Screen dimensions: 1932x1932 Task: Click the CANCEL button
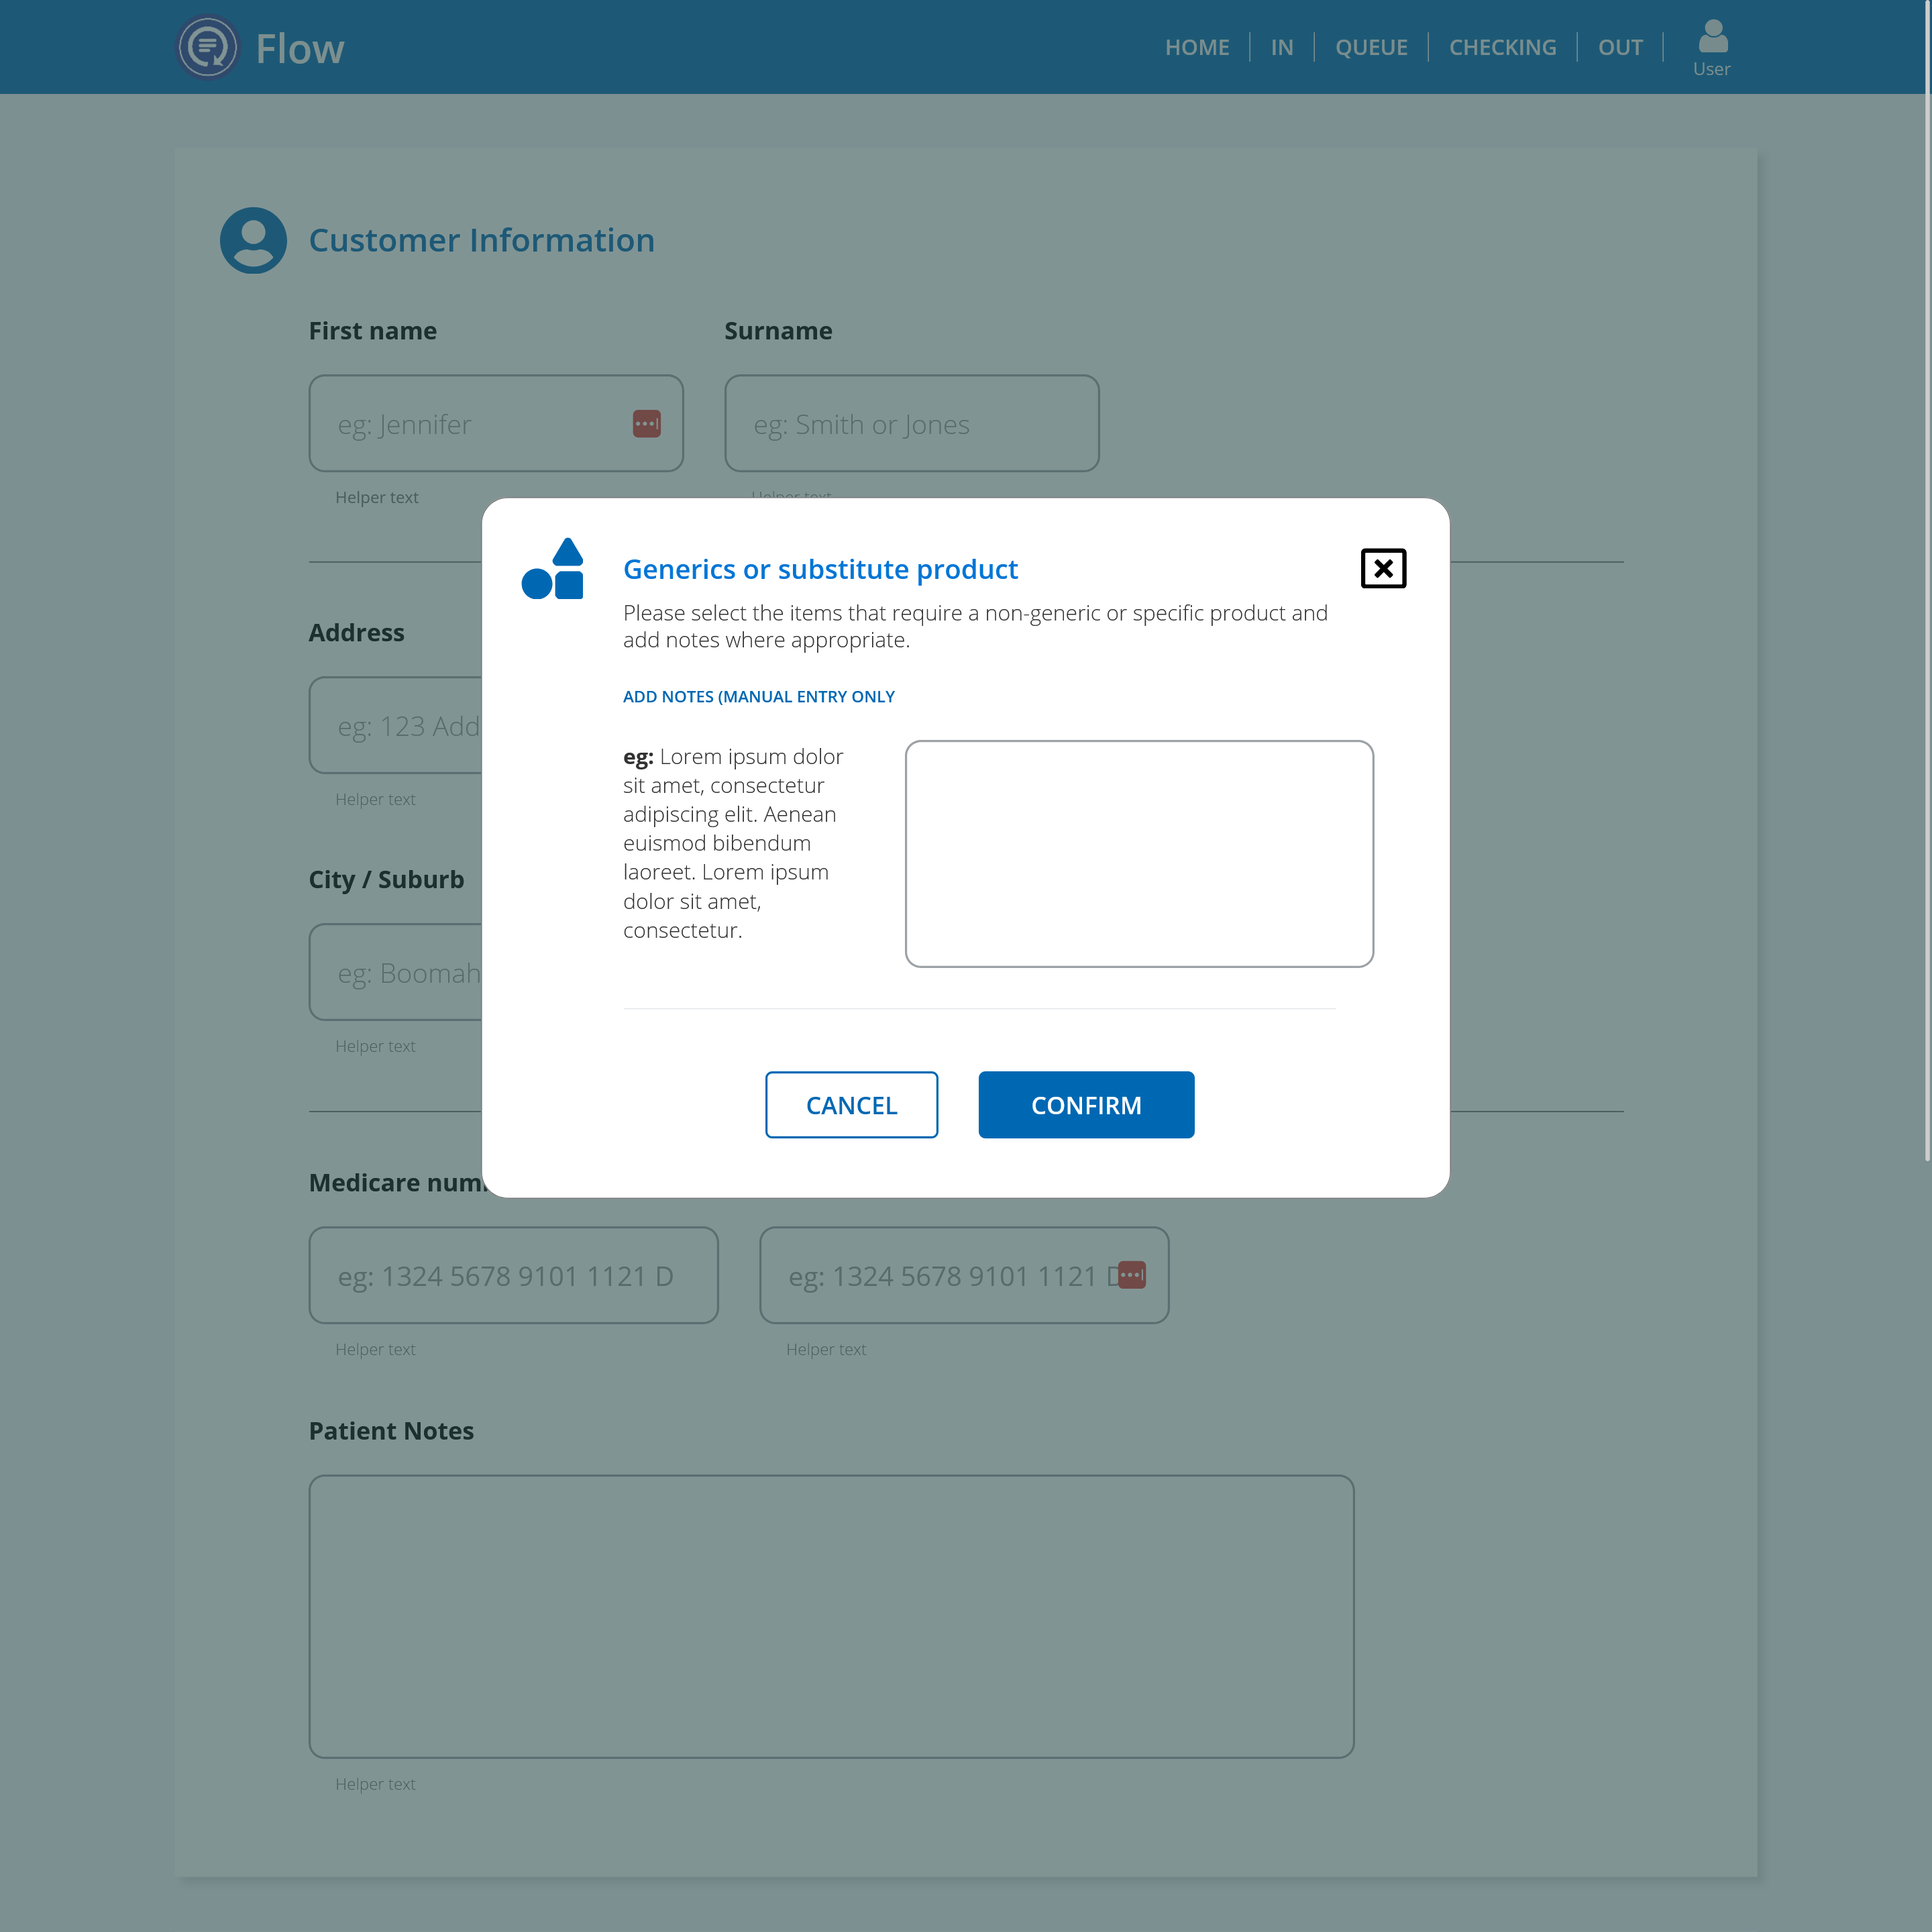point(851,1105)
